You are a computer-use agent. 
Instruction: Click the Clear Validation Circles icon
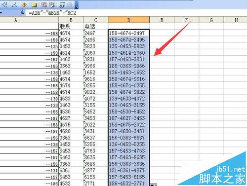[x=52, y=4]
